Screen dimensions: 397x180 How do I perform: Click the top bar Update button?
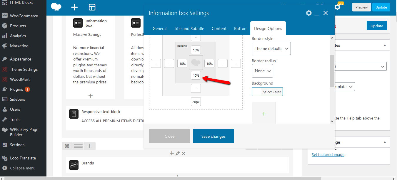point(381,7)
